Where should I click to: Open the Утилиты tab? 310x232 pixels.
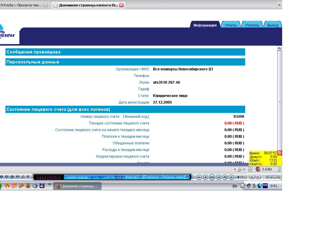(x=252, y=25)
